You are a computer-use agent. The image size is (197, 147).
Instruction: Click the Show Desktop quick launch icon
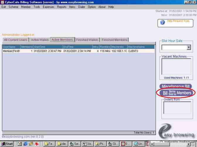(x=19, y=144)
